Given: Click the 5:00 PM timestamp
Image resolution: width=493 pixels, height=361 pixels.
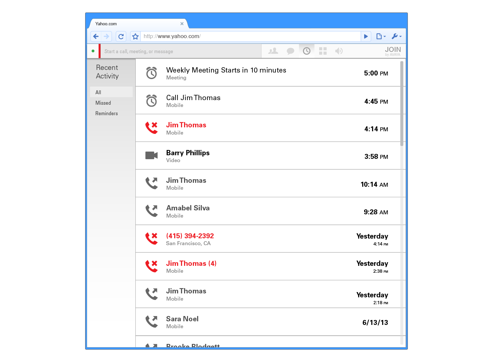Looking at the screenshot, I should click(x=376, y=73).
